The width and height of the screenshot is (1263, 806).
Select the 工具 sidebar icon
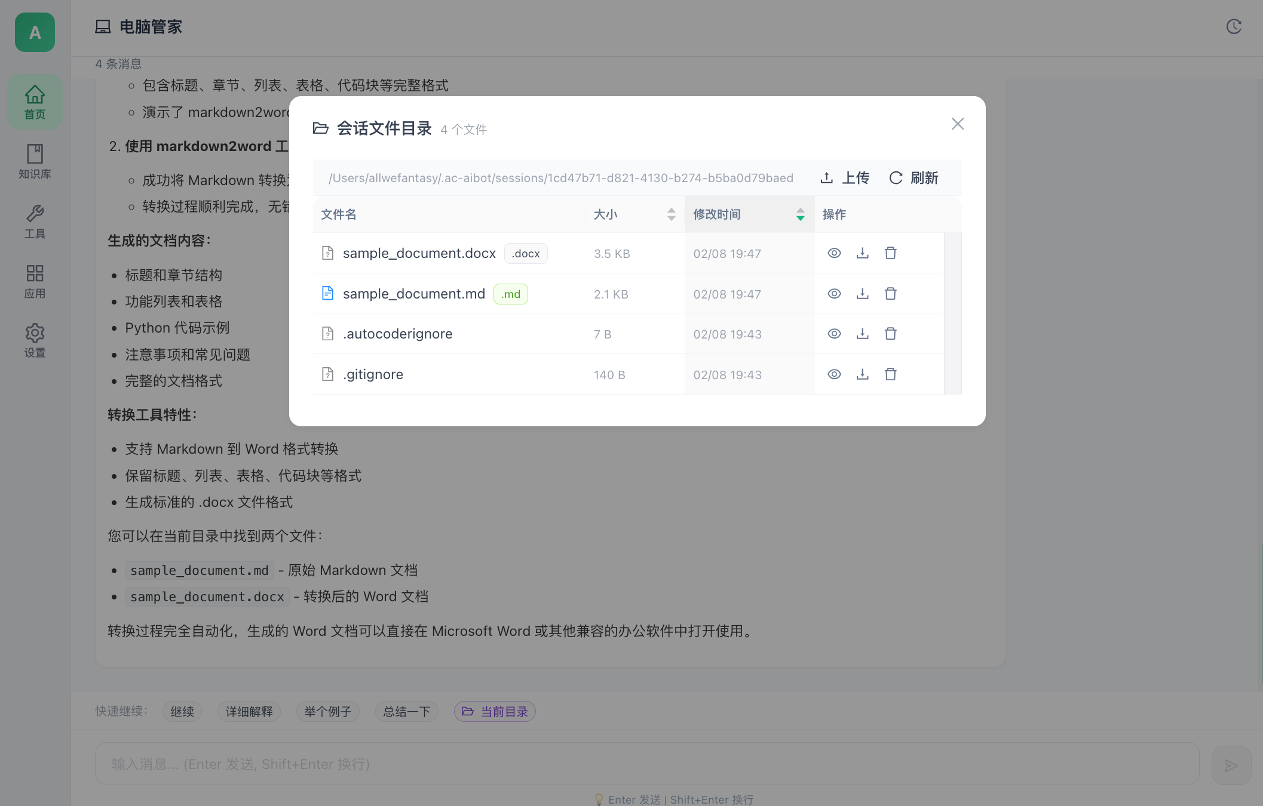coord(34,221)
